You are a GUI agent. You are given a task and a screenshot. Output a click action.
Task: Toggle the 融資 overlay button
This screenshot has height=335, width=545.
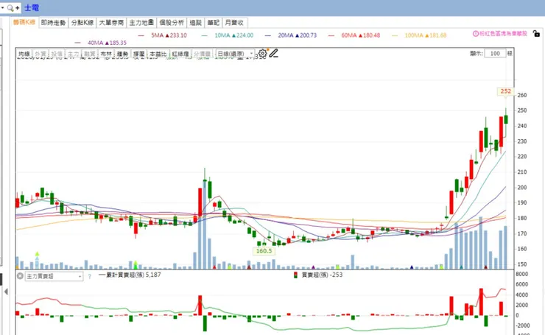pyautogui.click(x=89, y=54)
